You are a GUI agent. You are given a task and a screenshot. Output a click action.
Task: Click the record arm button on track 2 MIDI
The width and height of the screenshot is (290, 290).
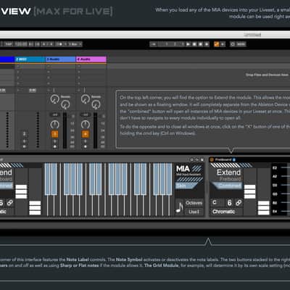click(24, 146)
